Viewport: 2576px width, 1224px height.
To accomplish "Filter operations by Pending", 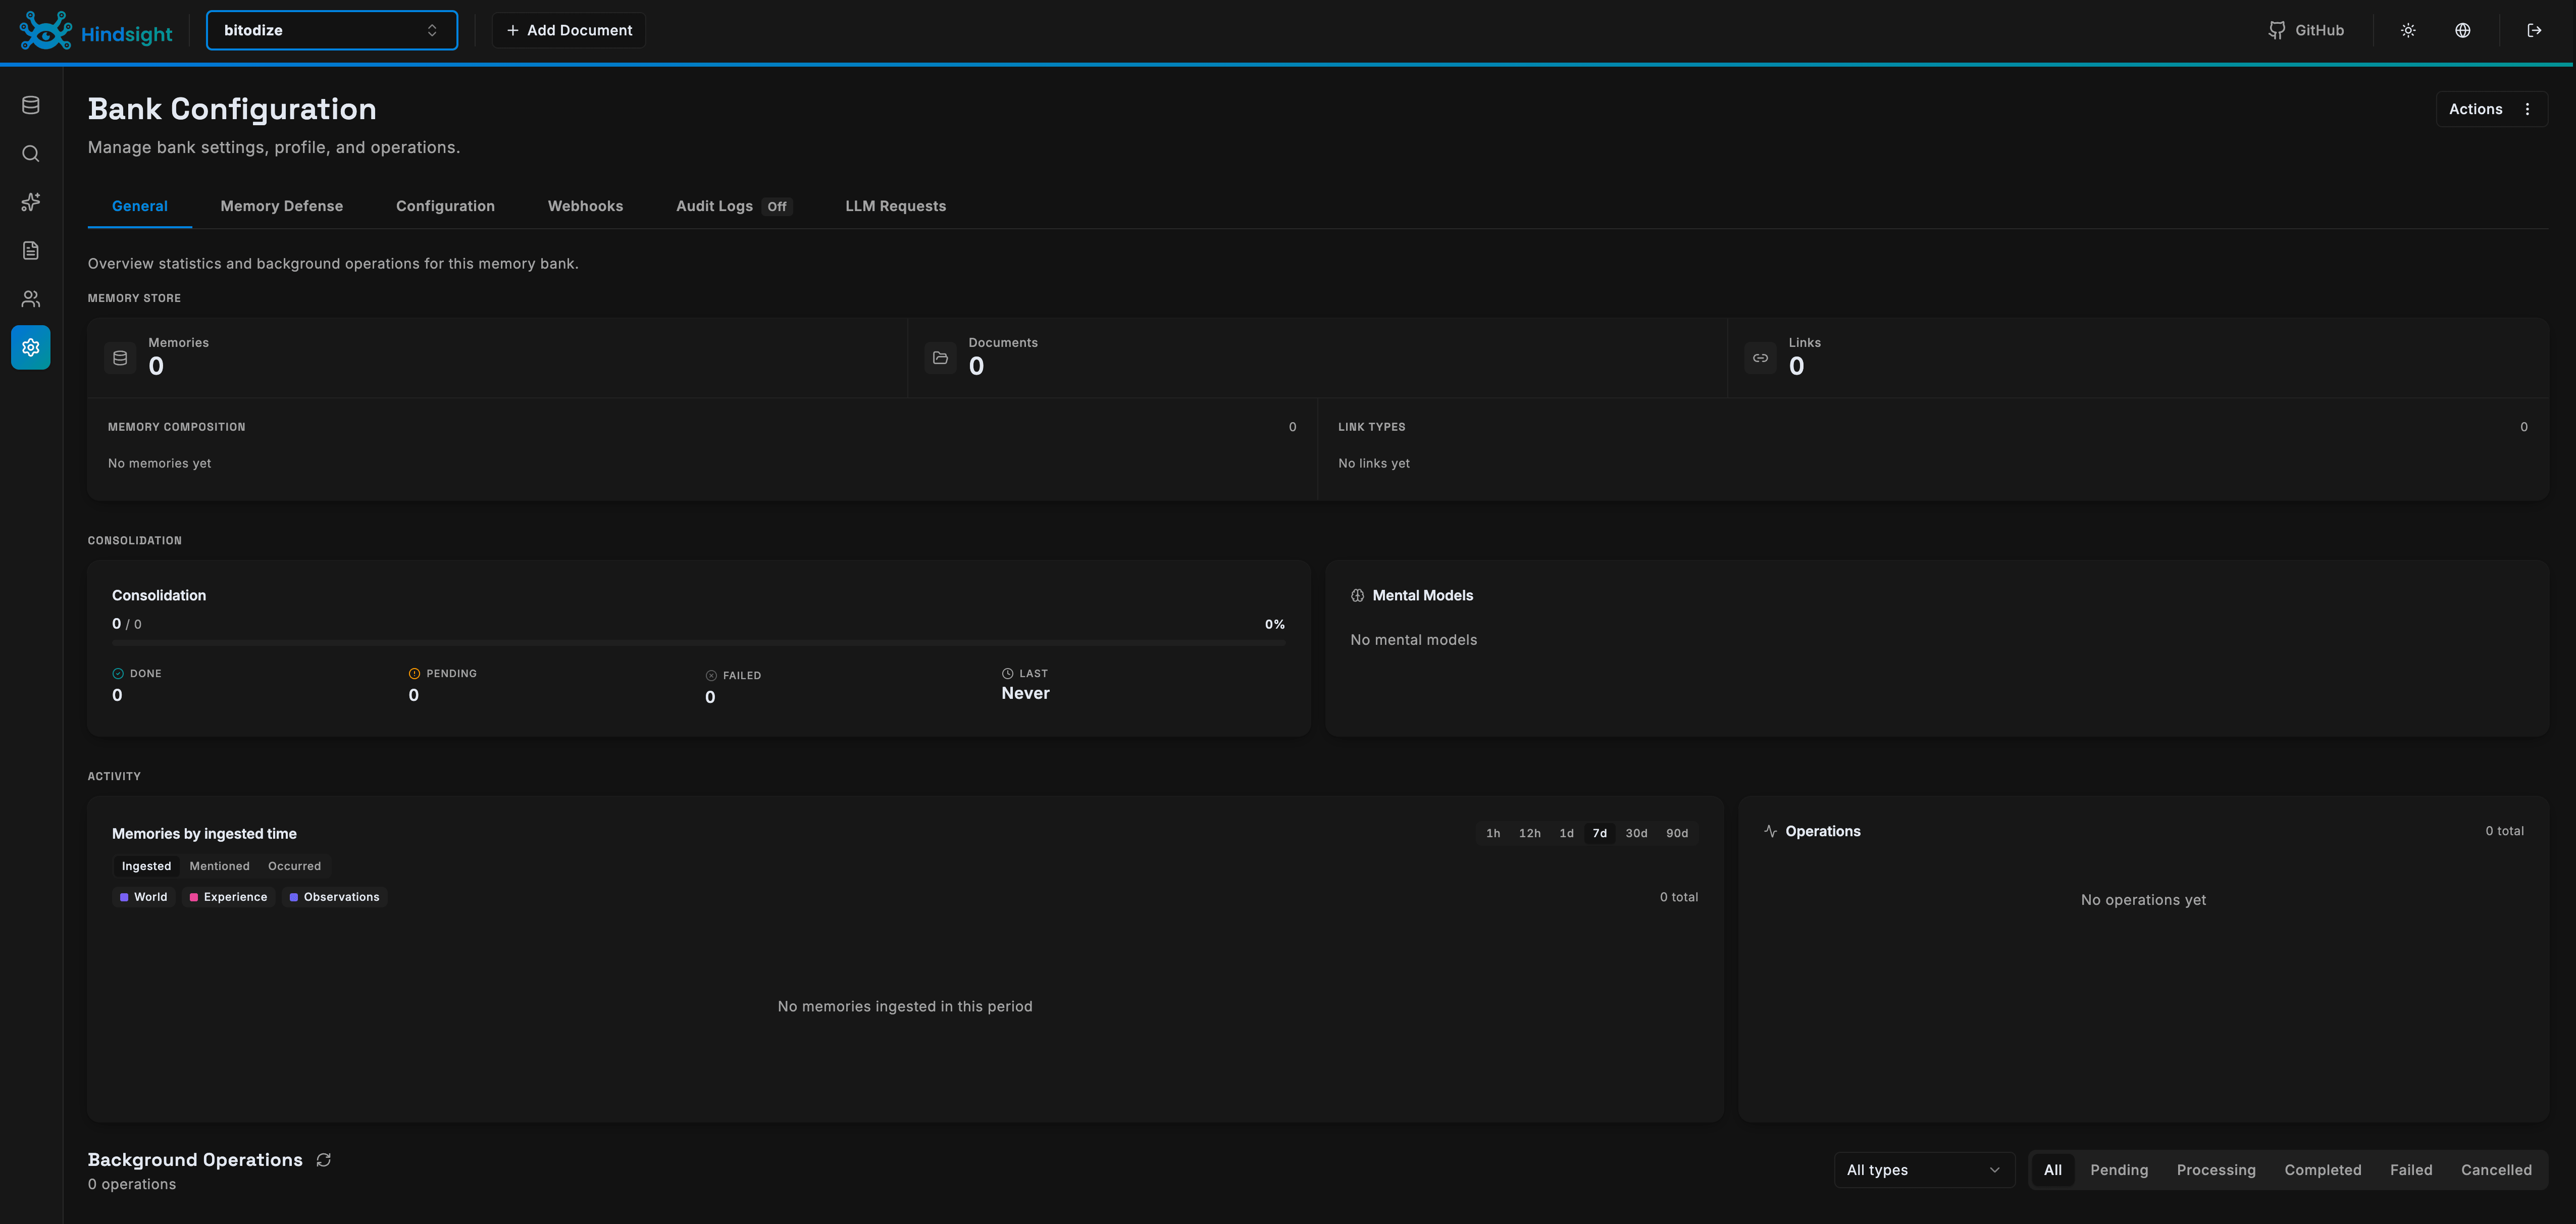I will (2118, 1170).
